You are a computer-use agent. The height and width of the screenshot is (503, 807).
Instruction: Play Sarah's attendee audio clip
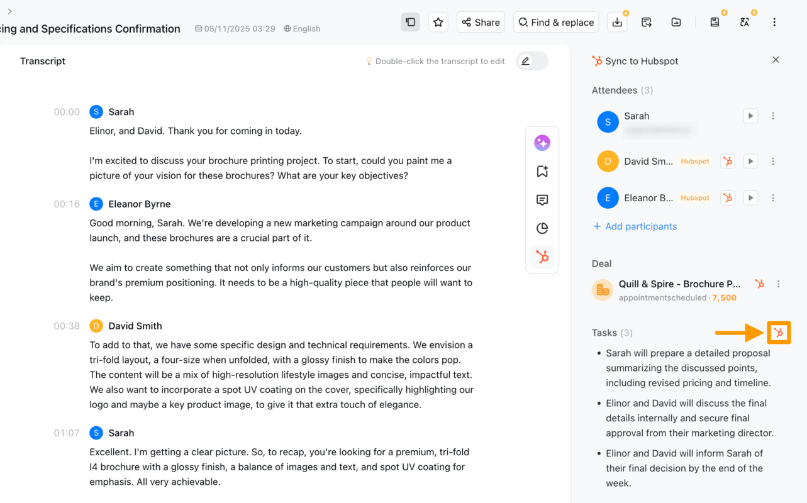pyautogui.click(x=750, y=116)
